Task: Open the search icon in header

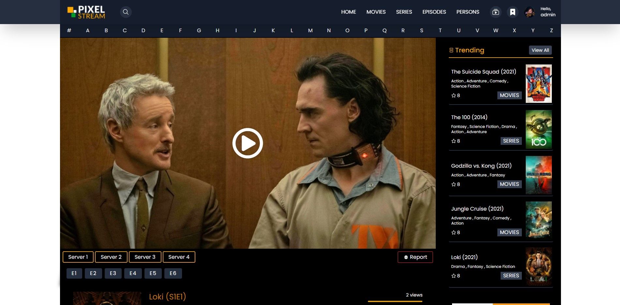Action: point(126,12)
